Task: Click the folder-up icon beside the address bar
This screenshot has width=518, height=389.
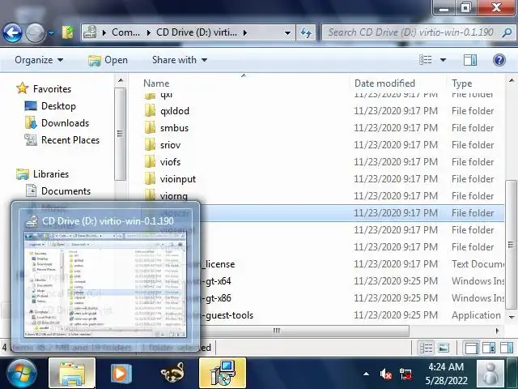Action: pyautogui.click(x=68, y=32)
